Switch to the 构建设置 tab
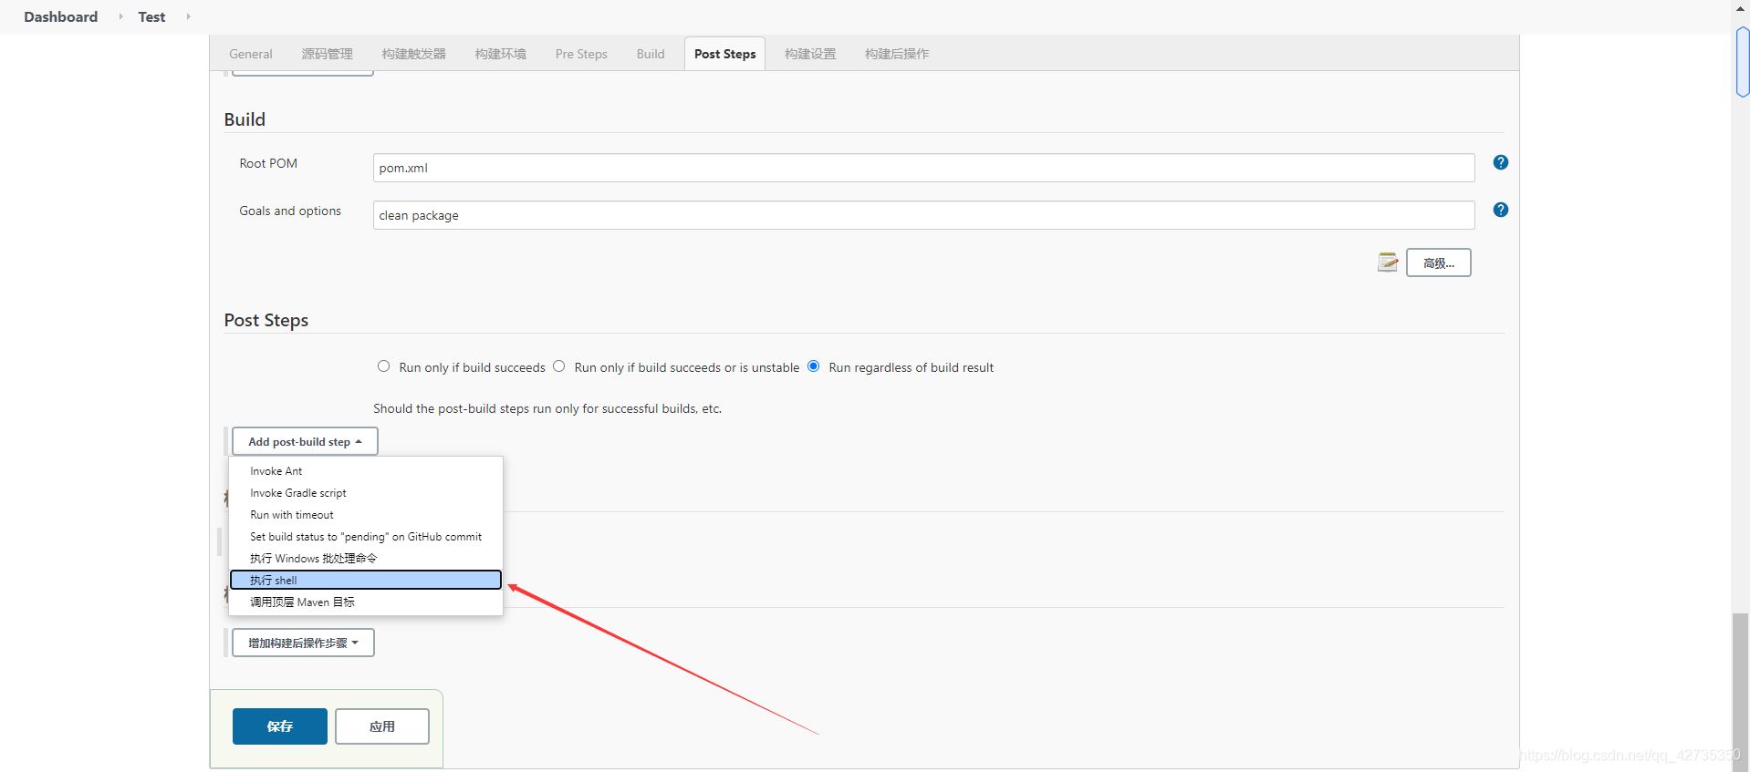Image resolution: width=1750 pixels, height=772 pixels. coord(810,54)
